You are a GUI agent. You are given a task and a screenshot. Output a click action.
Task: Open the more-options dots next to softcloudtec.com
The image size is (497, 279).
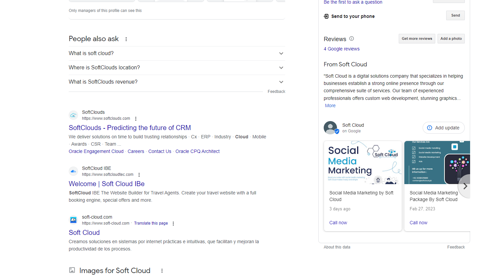point(139,175)
